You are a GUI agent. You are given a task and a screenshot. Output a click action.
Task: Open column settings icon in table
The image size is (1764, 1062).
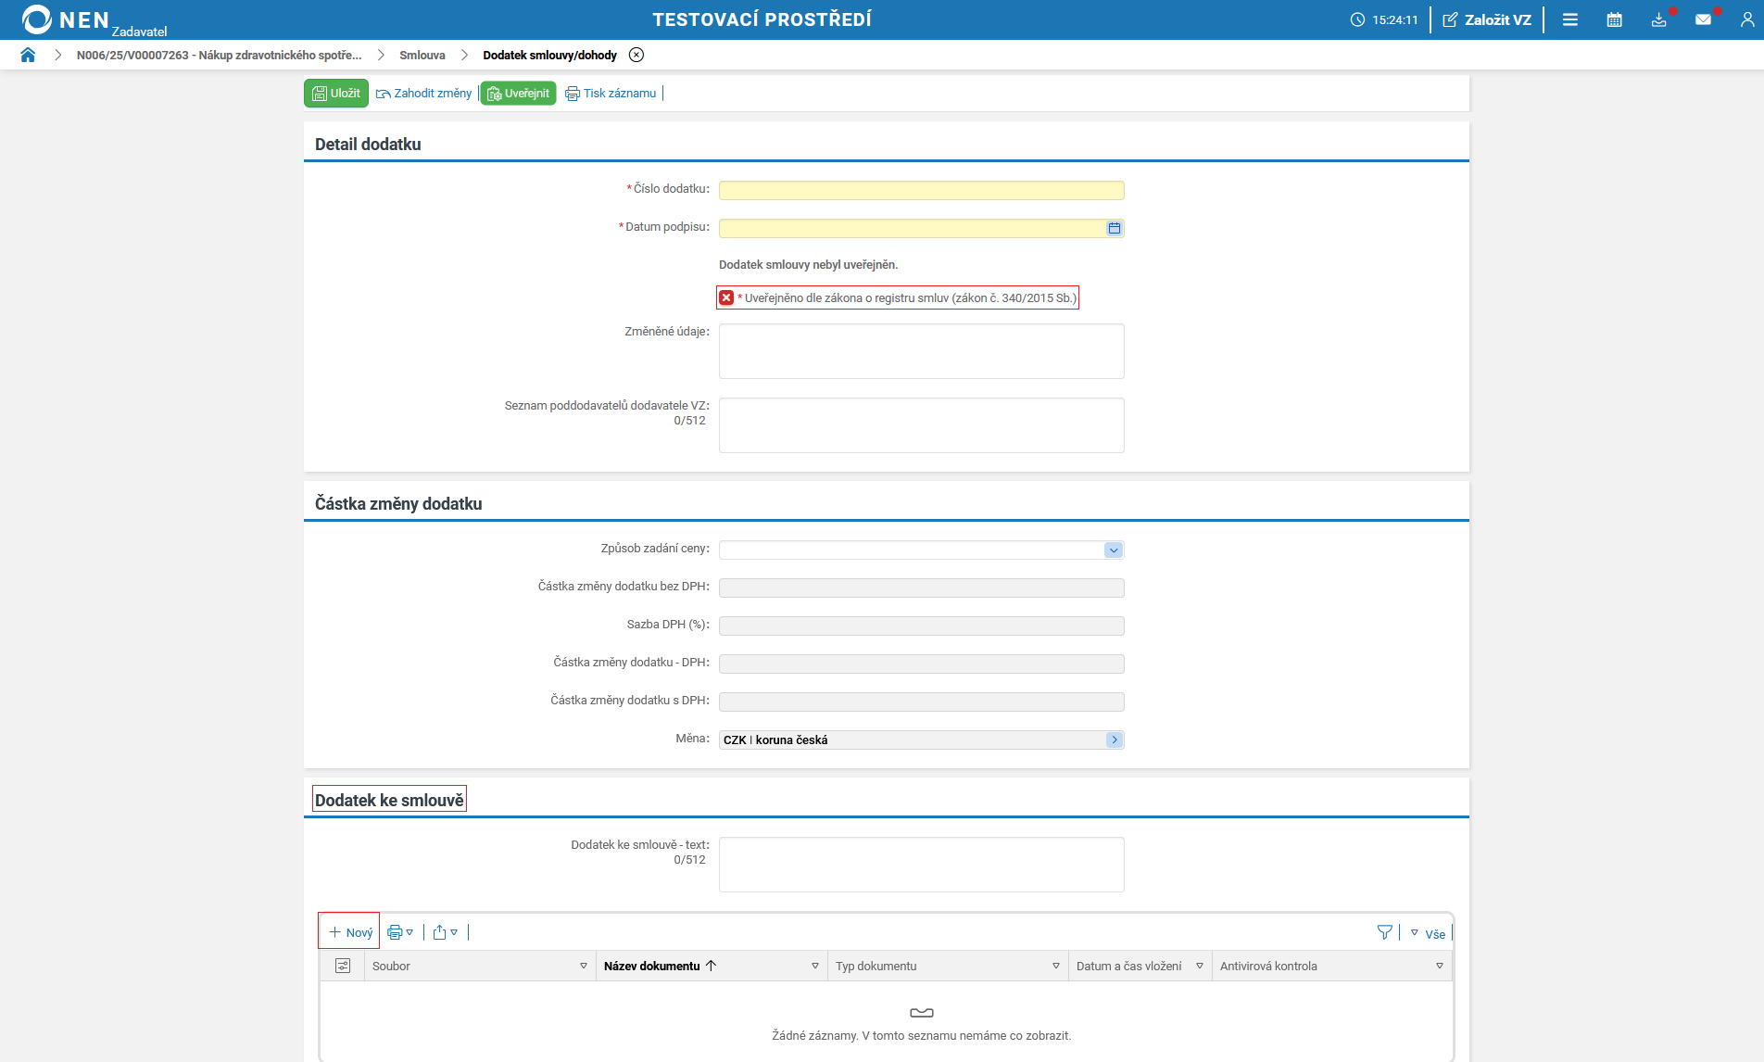(x=343, y=966)
